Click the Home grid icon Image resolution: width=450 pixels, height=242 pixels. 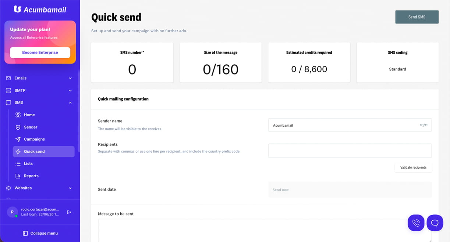[x=18, y=115]
